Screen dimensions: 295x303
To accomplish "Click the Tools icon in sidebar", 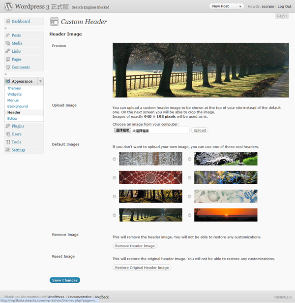I will click(8, 142).
